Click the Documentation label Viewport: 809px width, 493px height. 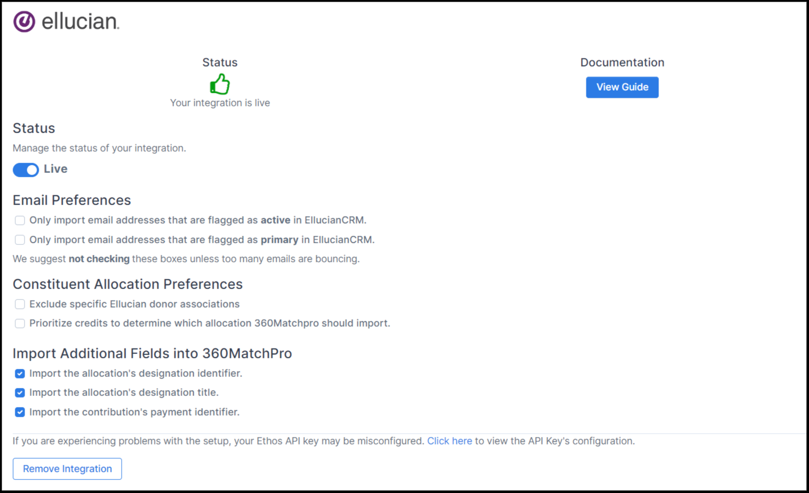click(x=622, y=62)
